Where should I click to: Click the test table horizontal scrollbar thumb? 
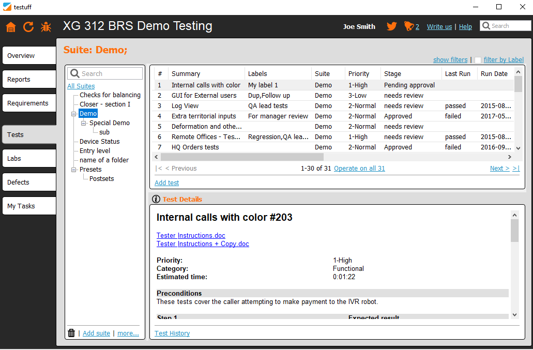click(242, 157)
